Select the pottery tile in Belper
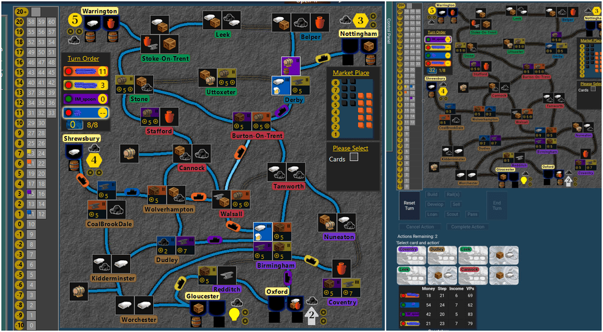The height and width of the screenshot is (332, 603). pos(319,22)
